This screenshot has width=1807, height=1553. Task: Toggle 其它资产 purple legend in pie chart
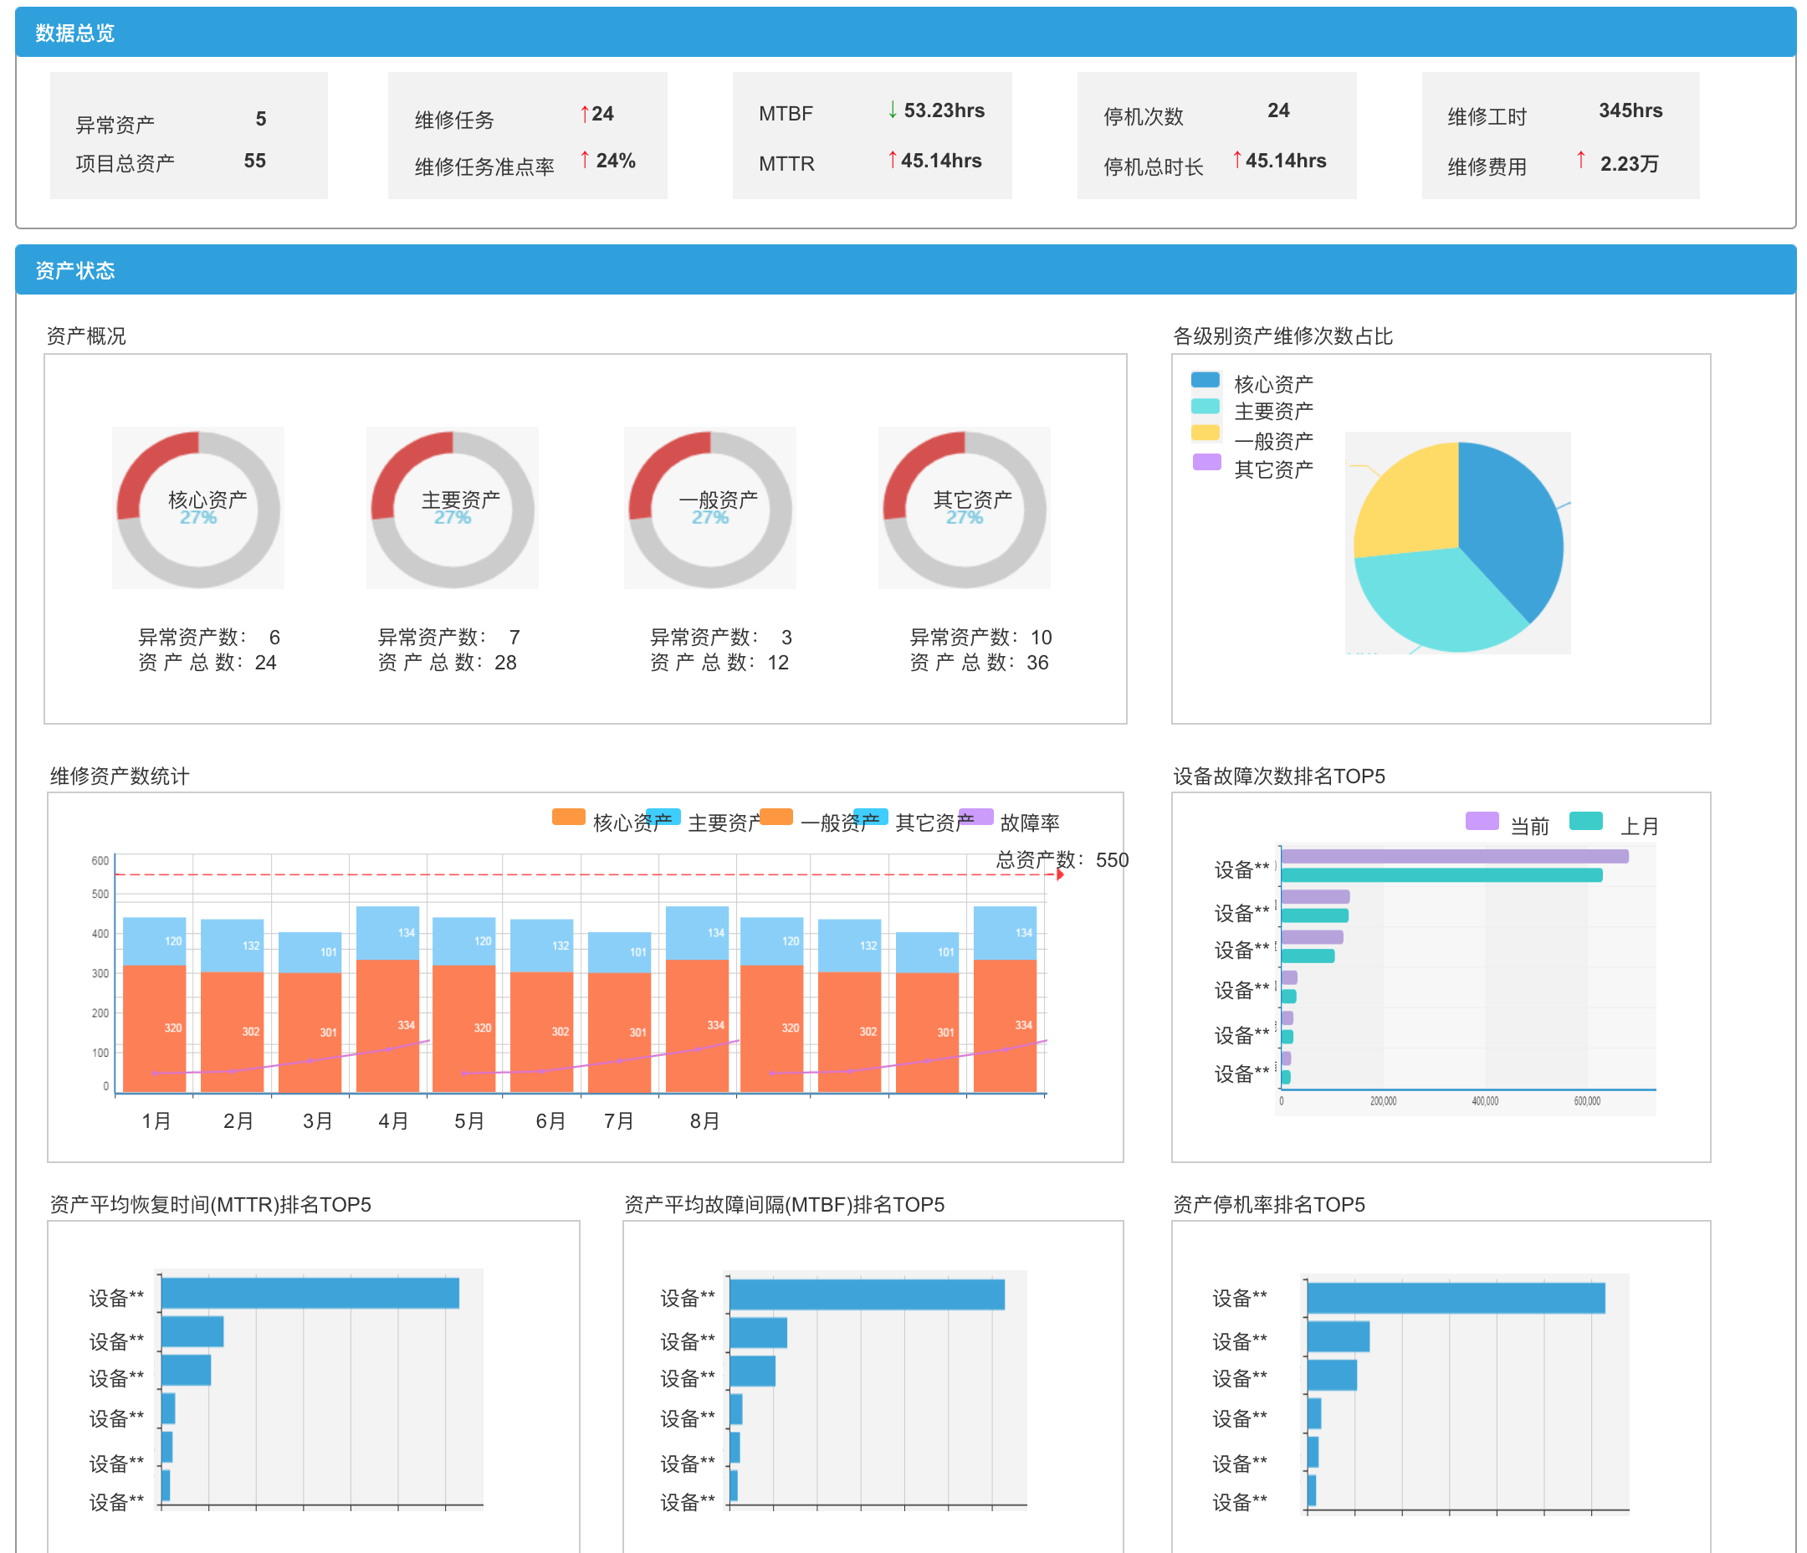click(x=1207, y=464)
